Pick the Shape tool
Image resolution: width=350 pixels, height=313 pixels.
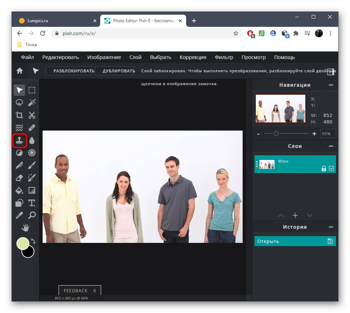(19, 203)
